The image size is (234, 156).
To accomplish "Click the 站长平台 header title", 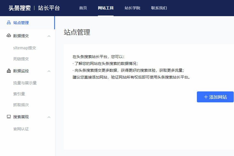I will click(x=49, y=8).
